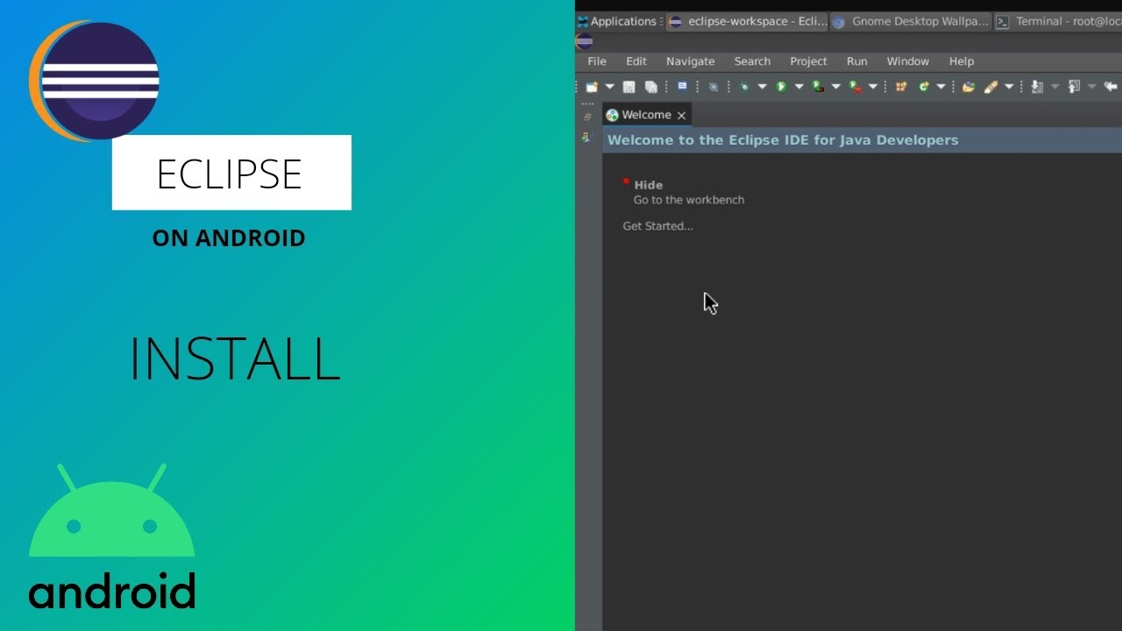Open the Project menu
The image size is (1122, 631).
[x=808, y=61]
